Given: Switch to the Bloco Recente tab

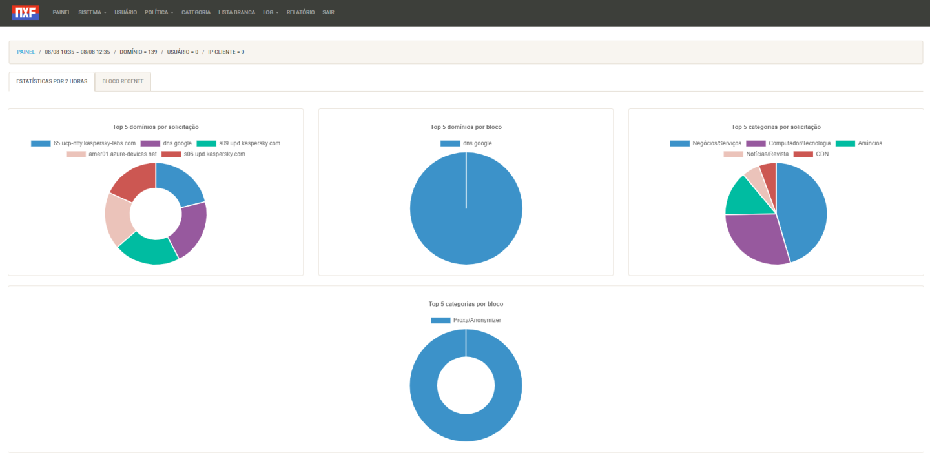Looking at the screenshot, I should point(123,81).
